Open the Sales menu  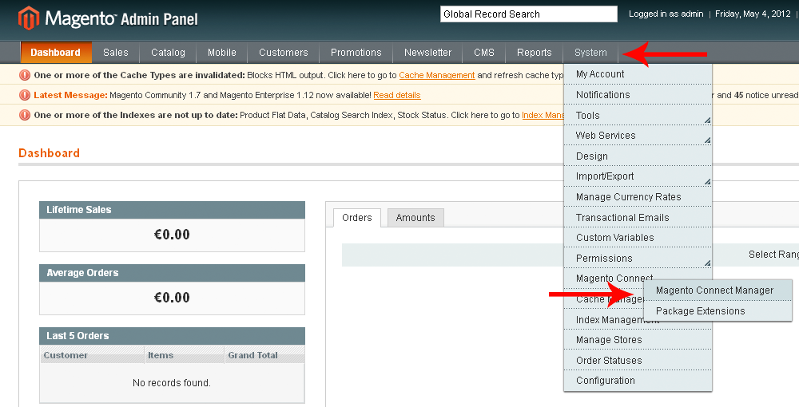click(116, 53)
